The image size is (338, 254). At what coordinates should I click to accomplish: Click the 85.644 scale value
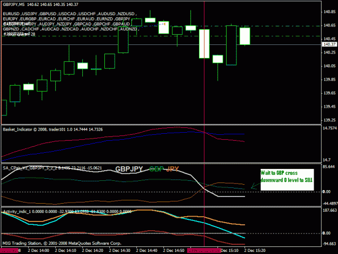(x=328, y=167)
